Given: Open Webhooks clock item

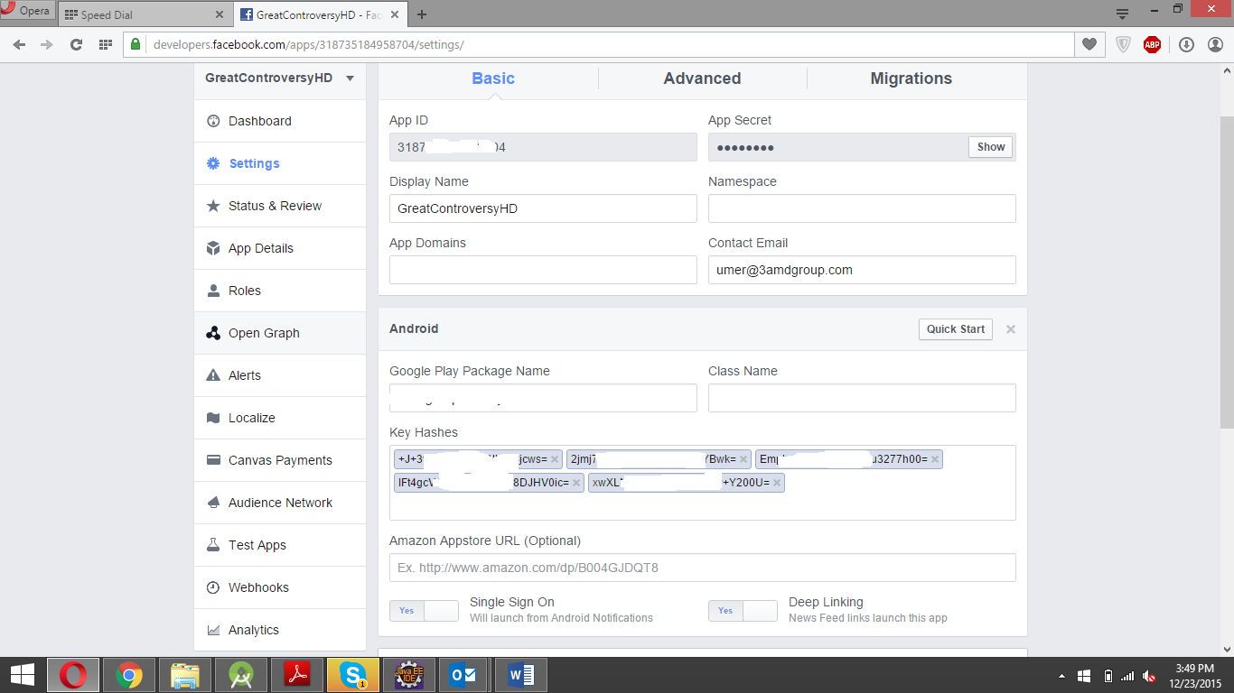Looking at the screenshot, I should tap(280, 587).
